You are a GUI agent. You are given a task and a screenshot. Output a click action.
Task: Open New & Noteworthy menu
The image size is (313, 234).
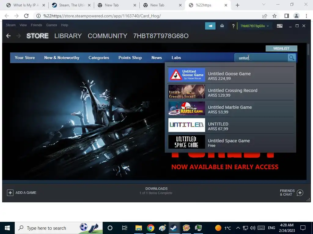pos(62,58)
